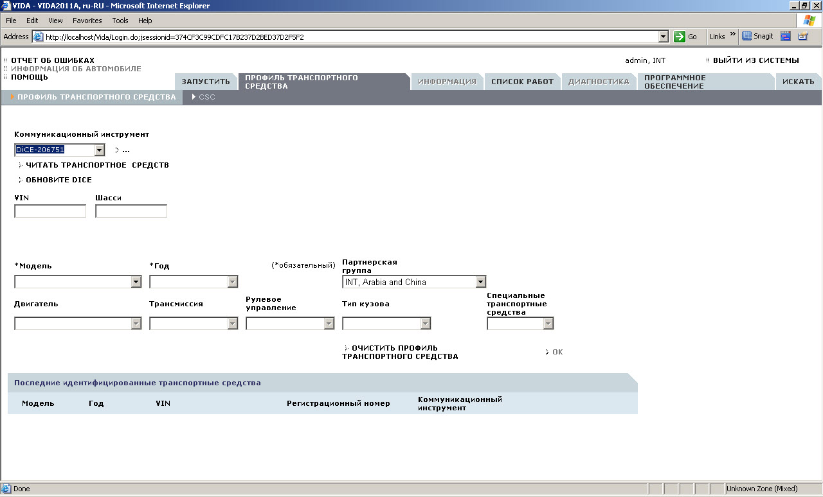Viewport: 823px width, 497px height.
Task: Switch to the ЗАПУСТИТЬ tab
Action: (x=205, y=82)
